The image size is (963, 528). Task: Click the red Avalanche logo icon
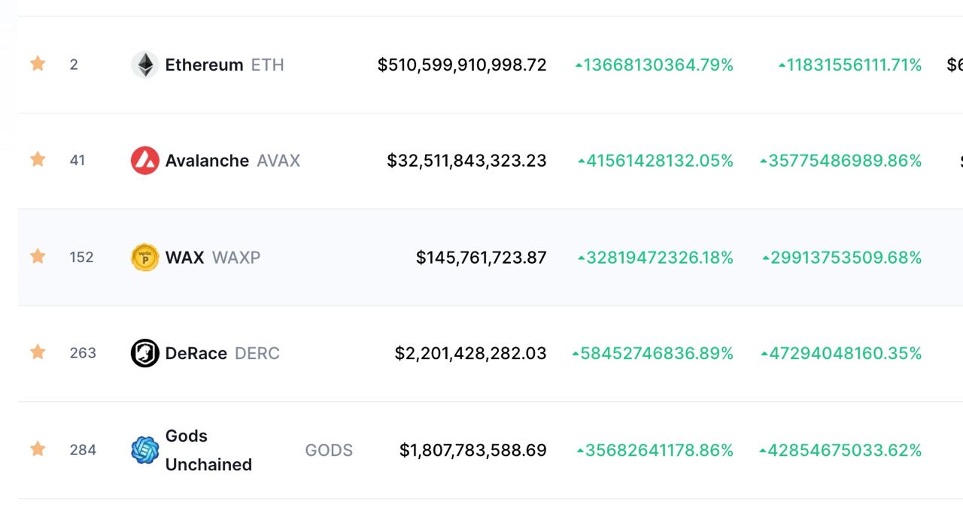pos(144,161)
